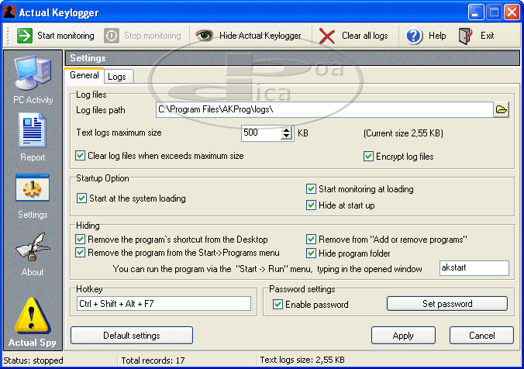Increase text logs maximum size with up arrow
The width and height of the screenshot is (524, 369).
tap(287, 129)
